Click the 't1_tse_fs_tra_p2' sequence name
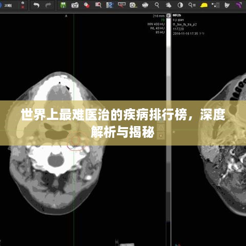This screenshot has height=246, width=246. 184,25
